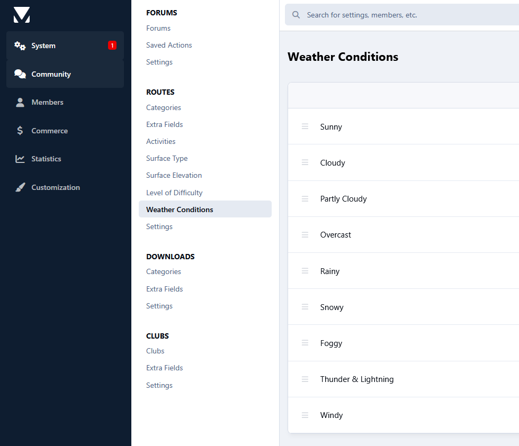Screen dimensions: 519x446
Task: Click the System notification badge
Action: point(112,45)
